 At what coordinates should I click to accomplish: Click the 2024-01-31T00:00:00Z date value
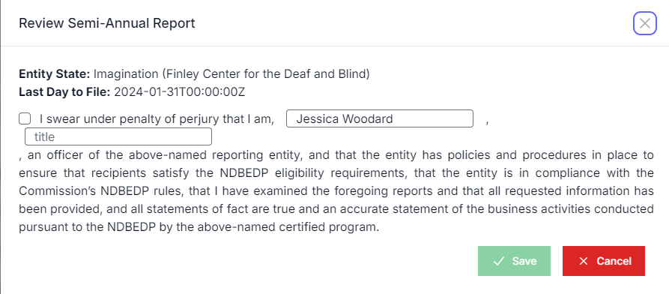(x=179, y=91)
